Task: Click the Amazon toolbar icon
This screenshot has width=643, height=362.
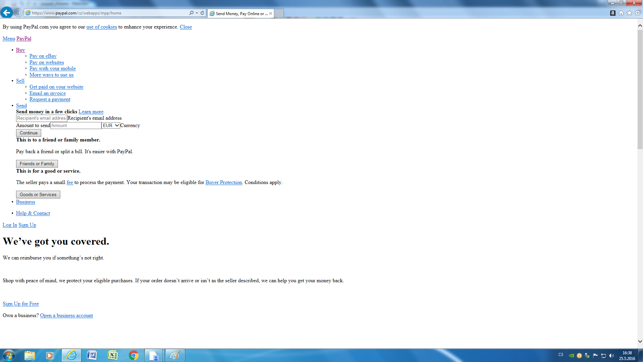Action: (x=613, y=13)
